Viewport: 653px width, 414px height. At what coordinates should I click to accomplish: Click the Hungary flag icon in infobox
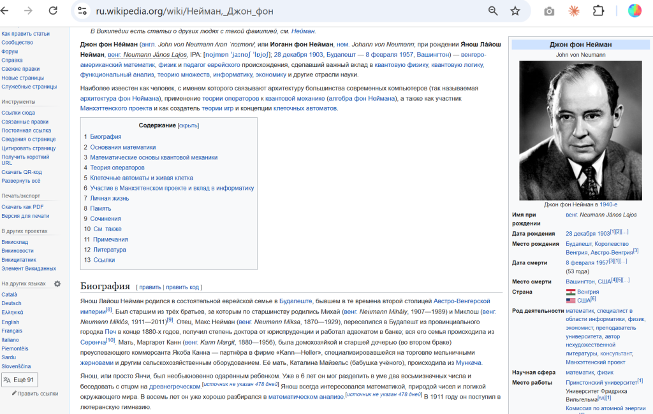click(x=570, y=292)
